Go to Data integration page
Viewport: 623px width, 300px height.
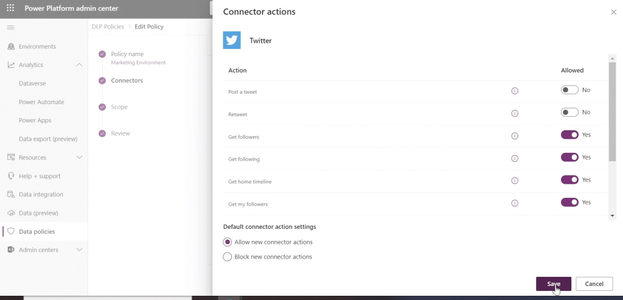pyautogui.click(x=41, y=195)
